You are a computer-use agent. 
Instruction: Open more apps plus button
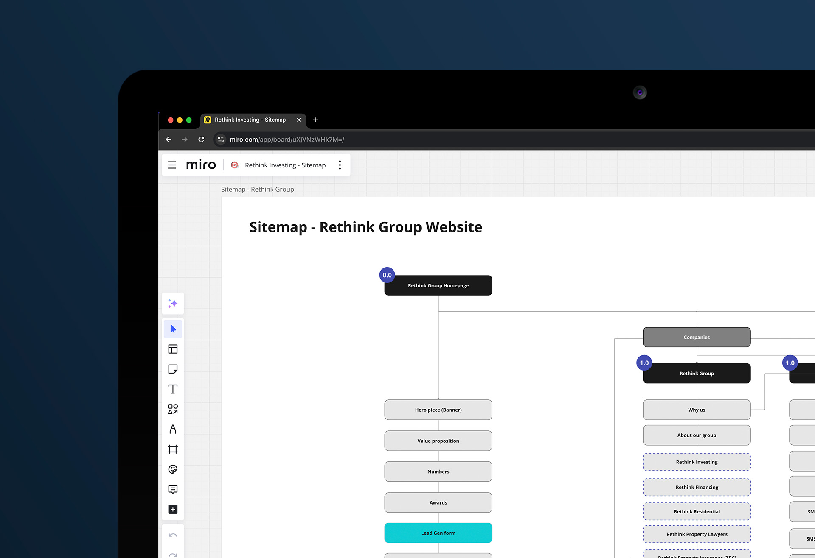click(x=173, y=509)
